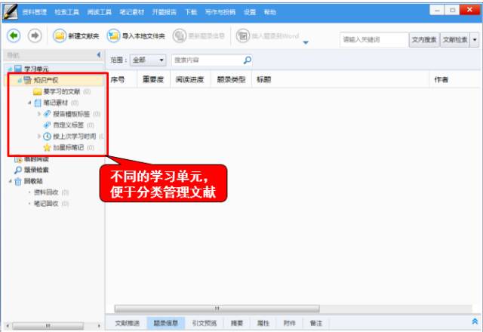Open the 设置 menu
The image size is (483, 332).
pos(250,12)
